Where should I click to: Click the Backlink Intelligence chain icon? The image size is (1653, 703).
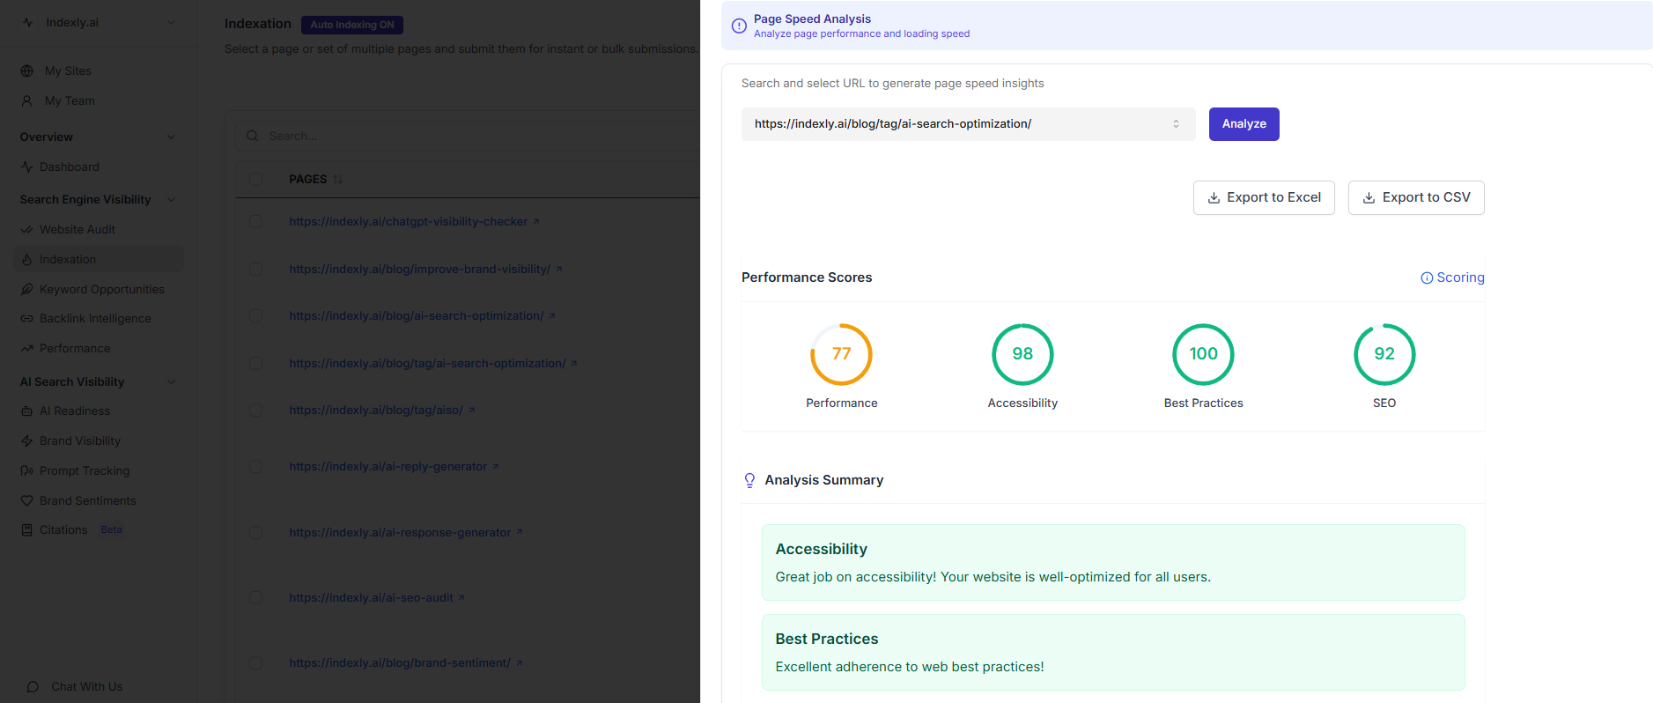pos(27,319)
